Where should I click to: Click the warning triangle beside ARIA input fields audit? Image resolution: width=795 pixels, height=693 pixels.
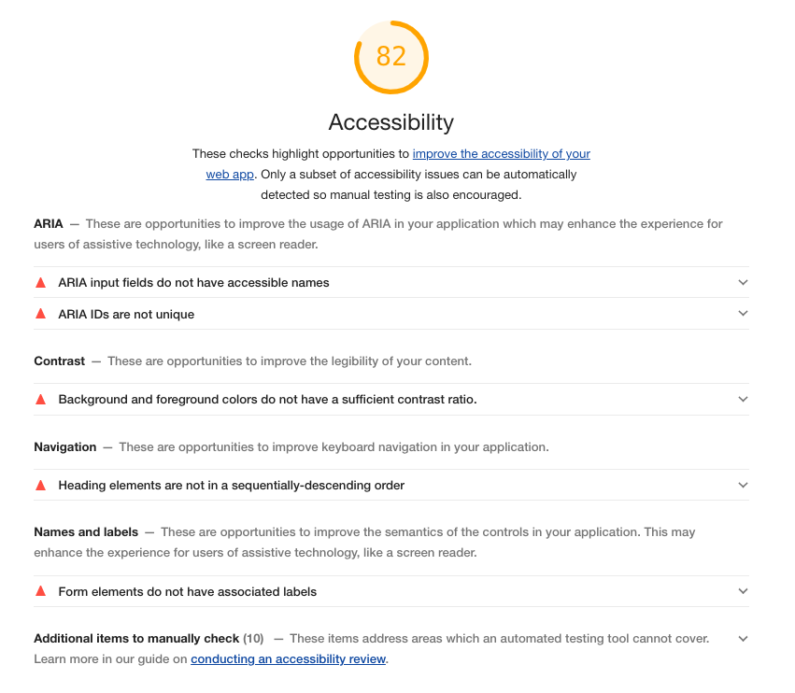tap(40, 282)
